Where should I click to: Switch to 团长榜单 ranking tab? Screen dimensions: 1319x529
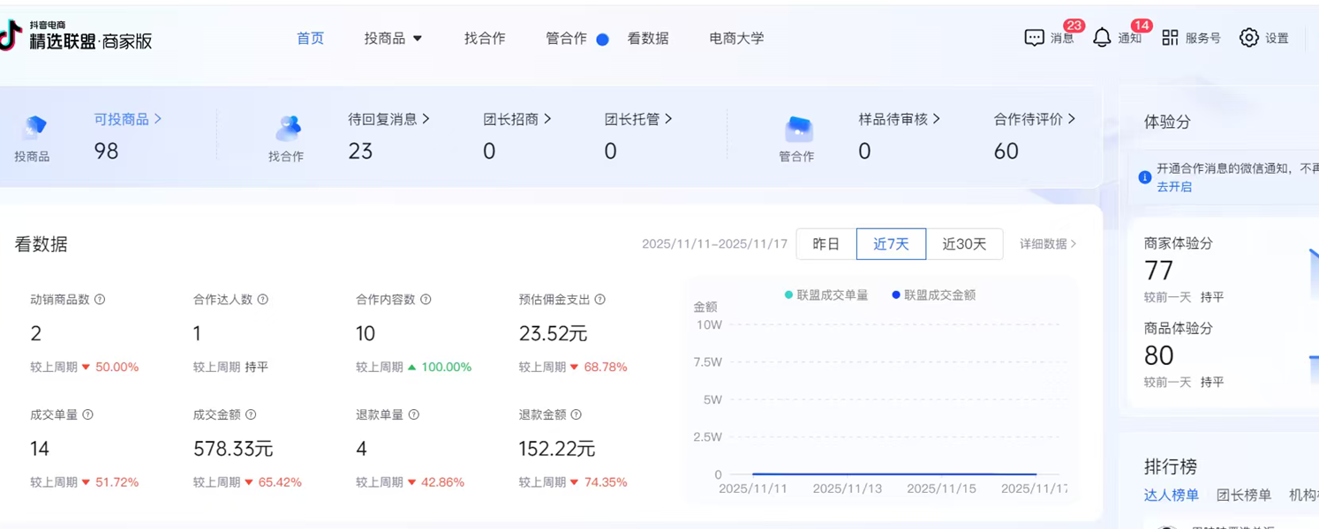click(1243, 495)
